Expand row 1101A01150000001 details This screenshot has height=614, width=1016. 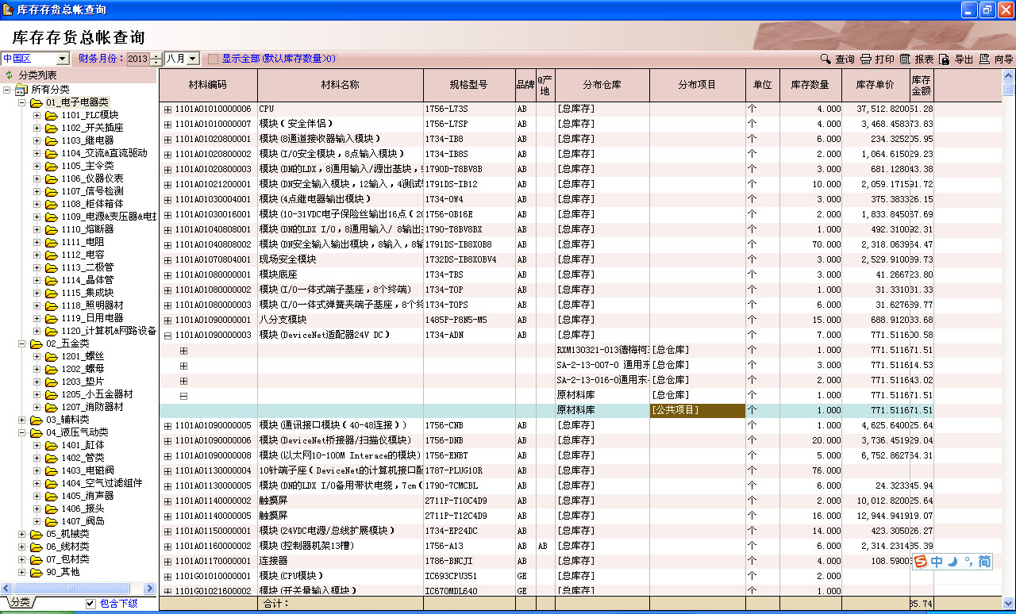pyautogui.click(x=167, y=531)
